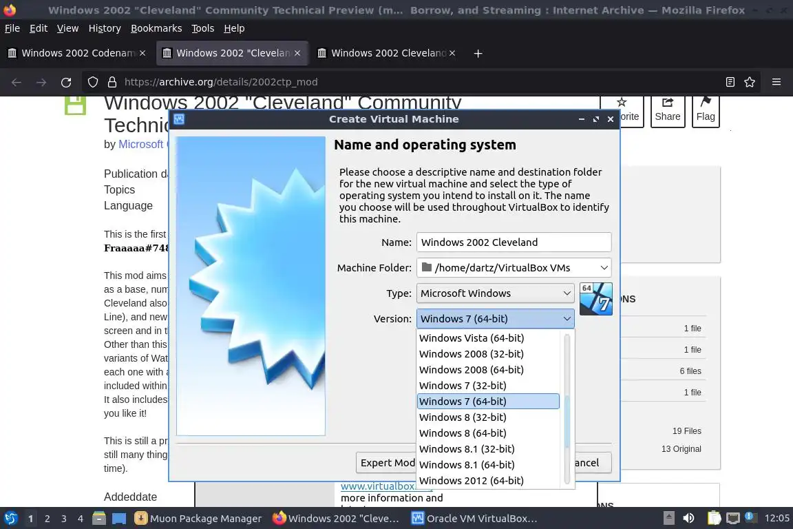The image size is (793, 529).
Task: Open the volume control in system tray
Action: 688,519
